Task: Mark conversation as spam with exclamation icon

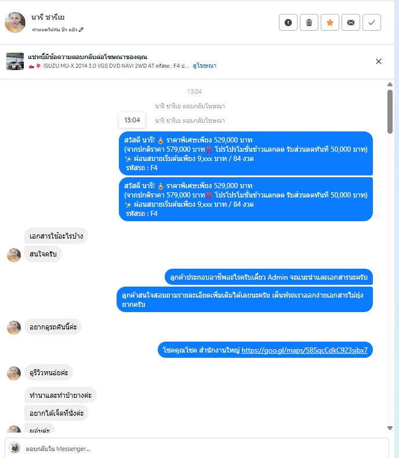Action: click(288, 23)
